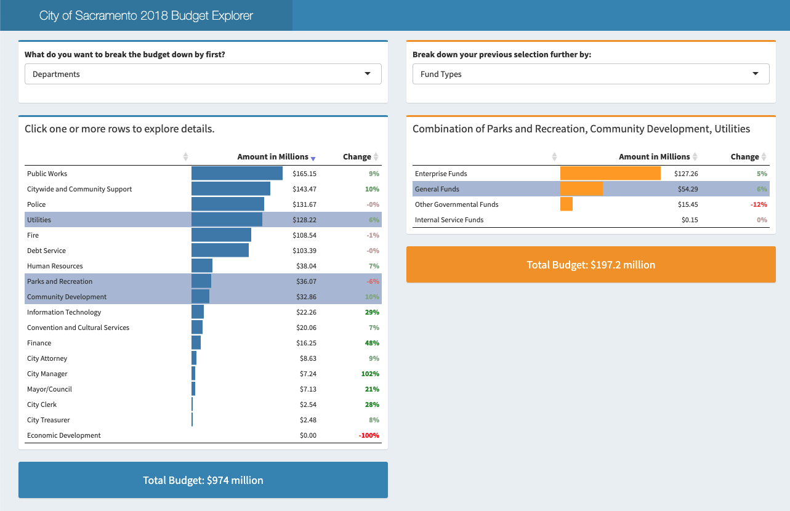Select the Enterprise Funds row

pos(591,174)
